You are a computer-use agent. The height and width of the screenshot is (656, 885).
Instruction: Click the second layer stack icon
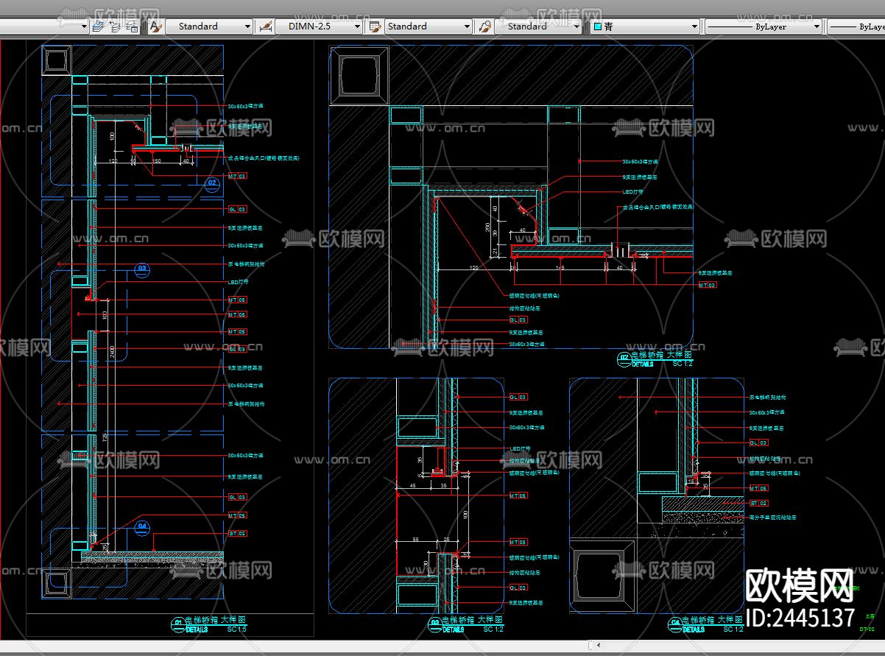115,27
